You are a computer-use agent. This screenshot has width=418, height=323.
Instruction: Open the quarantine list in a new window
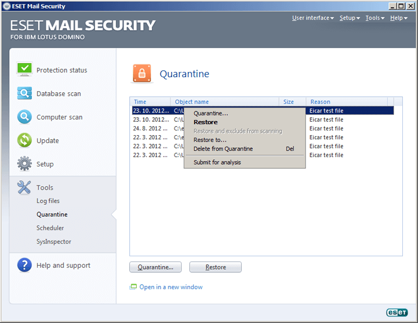pos(171,287)
